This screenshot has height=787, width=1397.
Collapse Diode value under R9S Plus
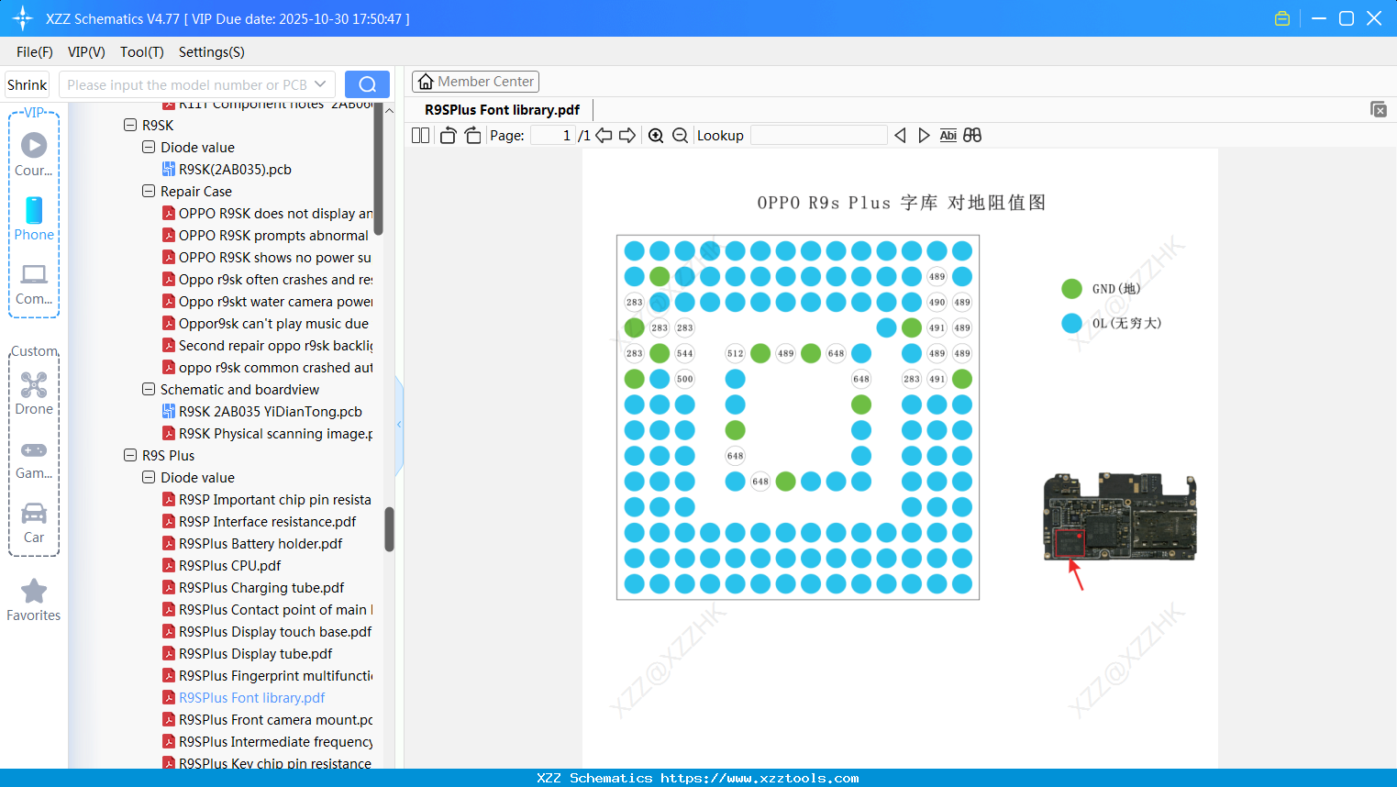149,477
